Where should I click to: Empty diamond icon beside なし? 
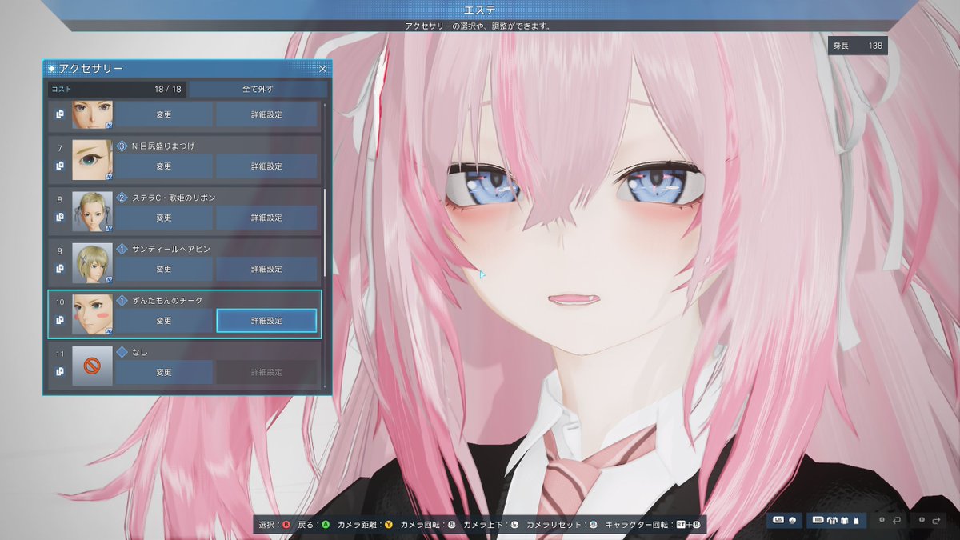point(122,352)
